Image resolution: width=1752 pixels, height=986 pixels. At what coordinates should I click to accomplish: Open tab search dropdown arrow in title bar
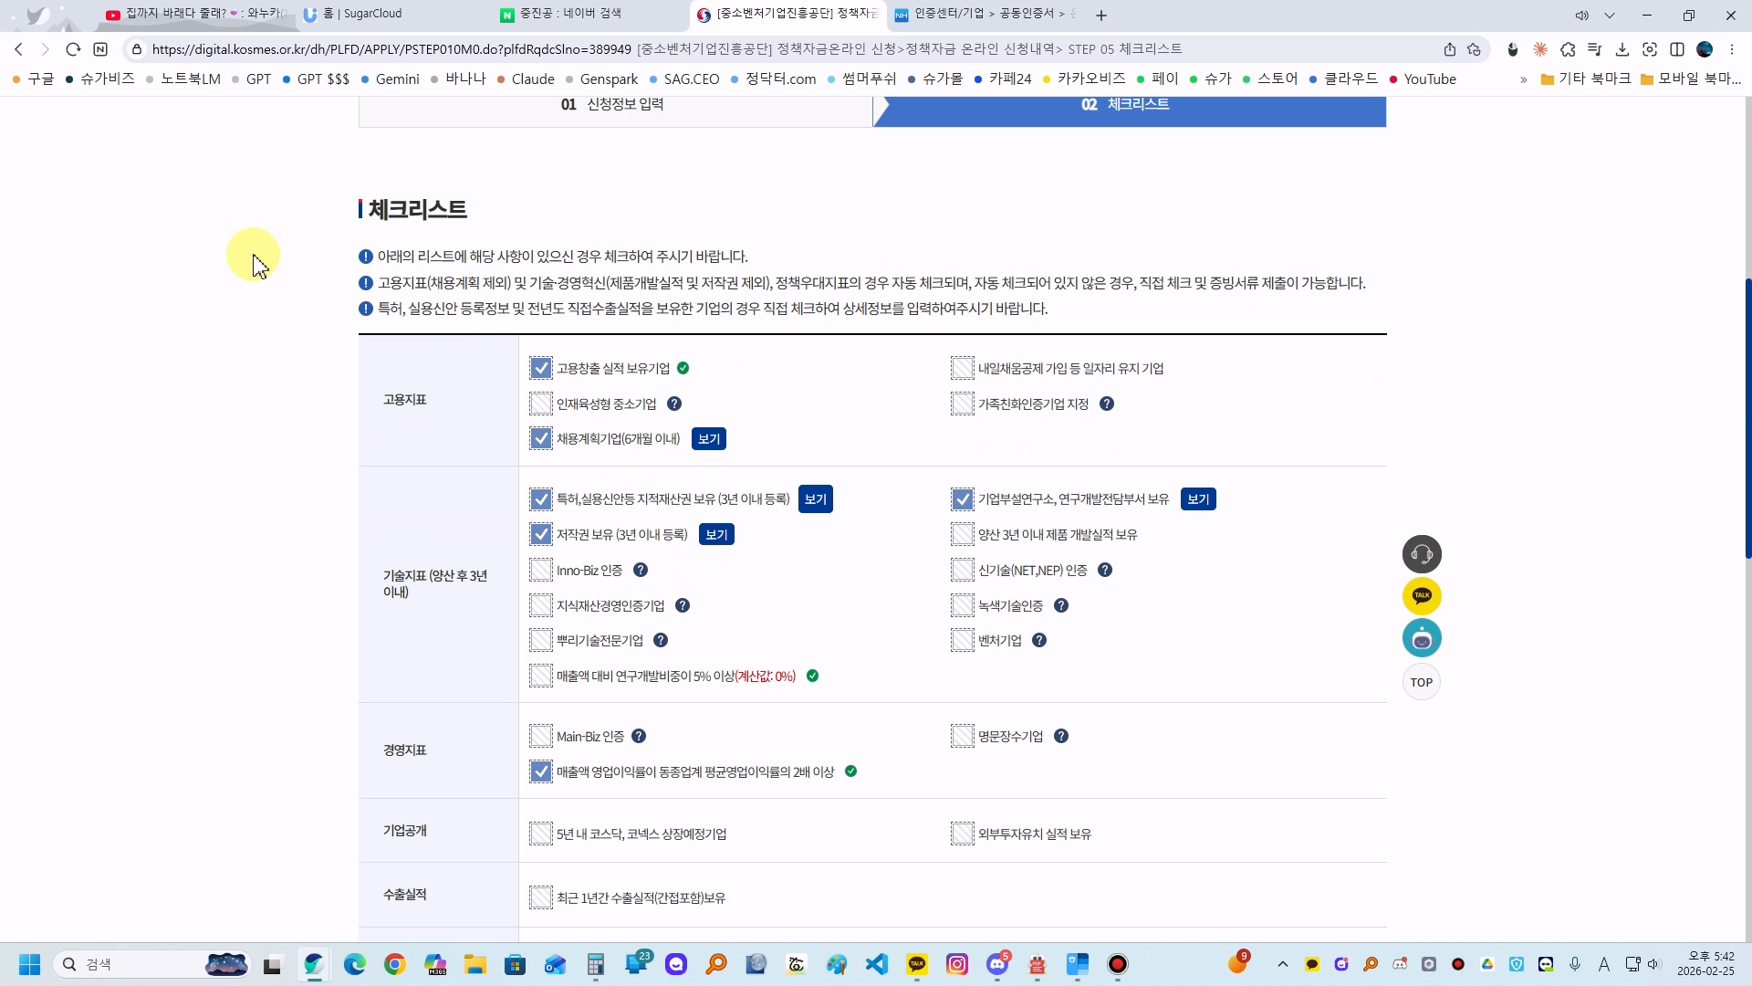click(x=1610, y=15)
